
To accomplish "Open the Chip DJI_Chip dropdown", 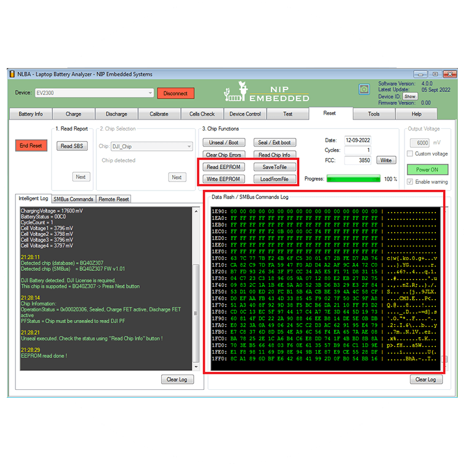I will tap(152, 146).
